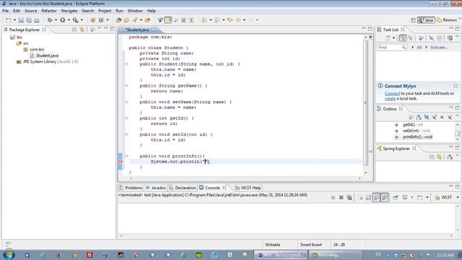Click the Find field in Task List

point(392,47)
